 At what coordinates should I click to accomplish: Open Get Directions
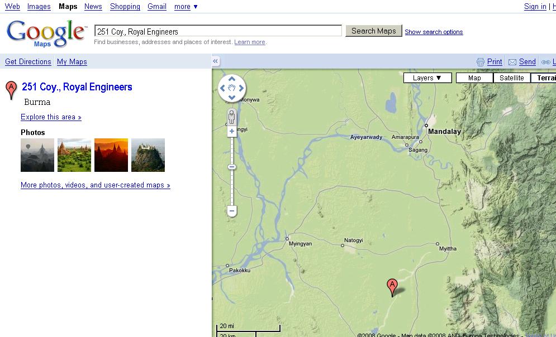pyautogui.click(x=28, y=61)
